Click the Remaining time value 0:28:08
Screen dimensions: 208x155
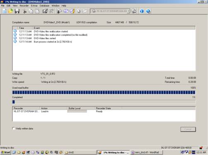(x=192, y=82)
